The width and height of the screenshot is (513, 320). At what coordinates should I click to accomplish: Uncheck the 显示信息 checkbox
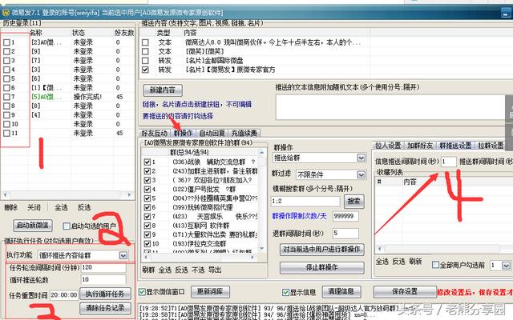click(285, 292)
